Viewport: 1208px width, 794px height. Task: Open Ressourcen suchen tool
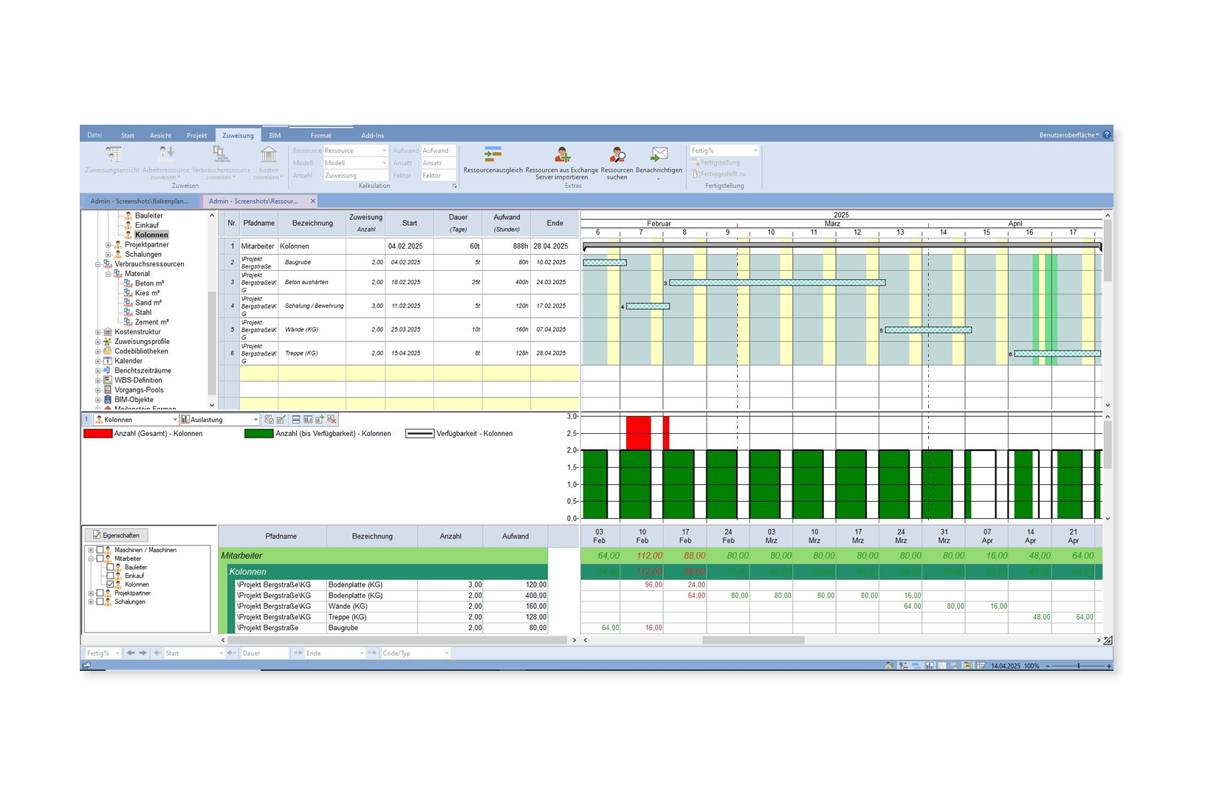click(617, 156)
